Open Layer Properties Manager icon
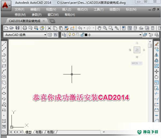The height and width of the screenshot is (138, 161). (x=64, y=35)
